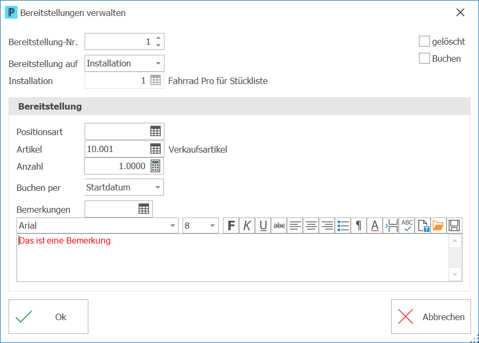Viewport: 479px width, 343px height.
Task: Check the 'gelöscht' checkbox
Action: 424,41
